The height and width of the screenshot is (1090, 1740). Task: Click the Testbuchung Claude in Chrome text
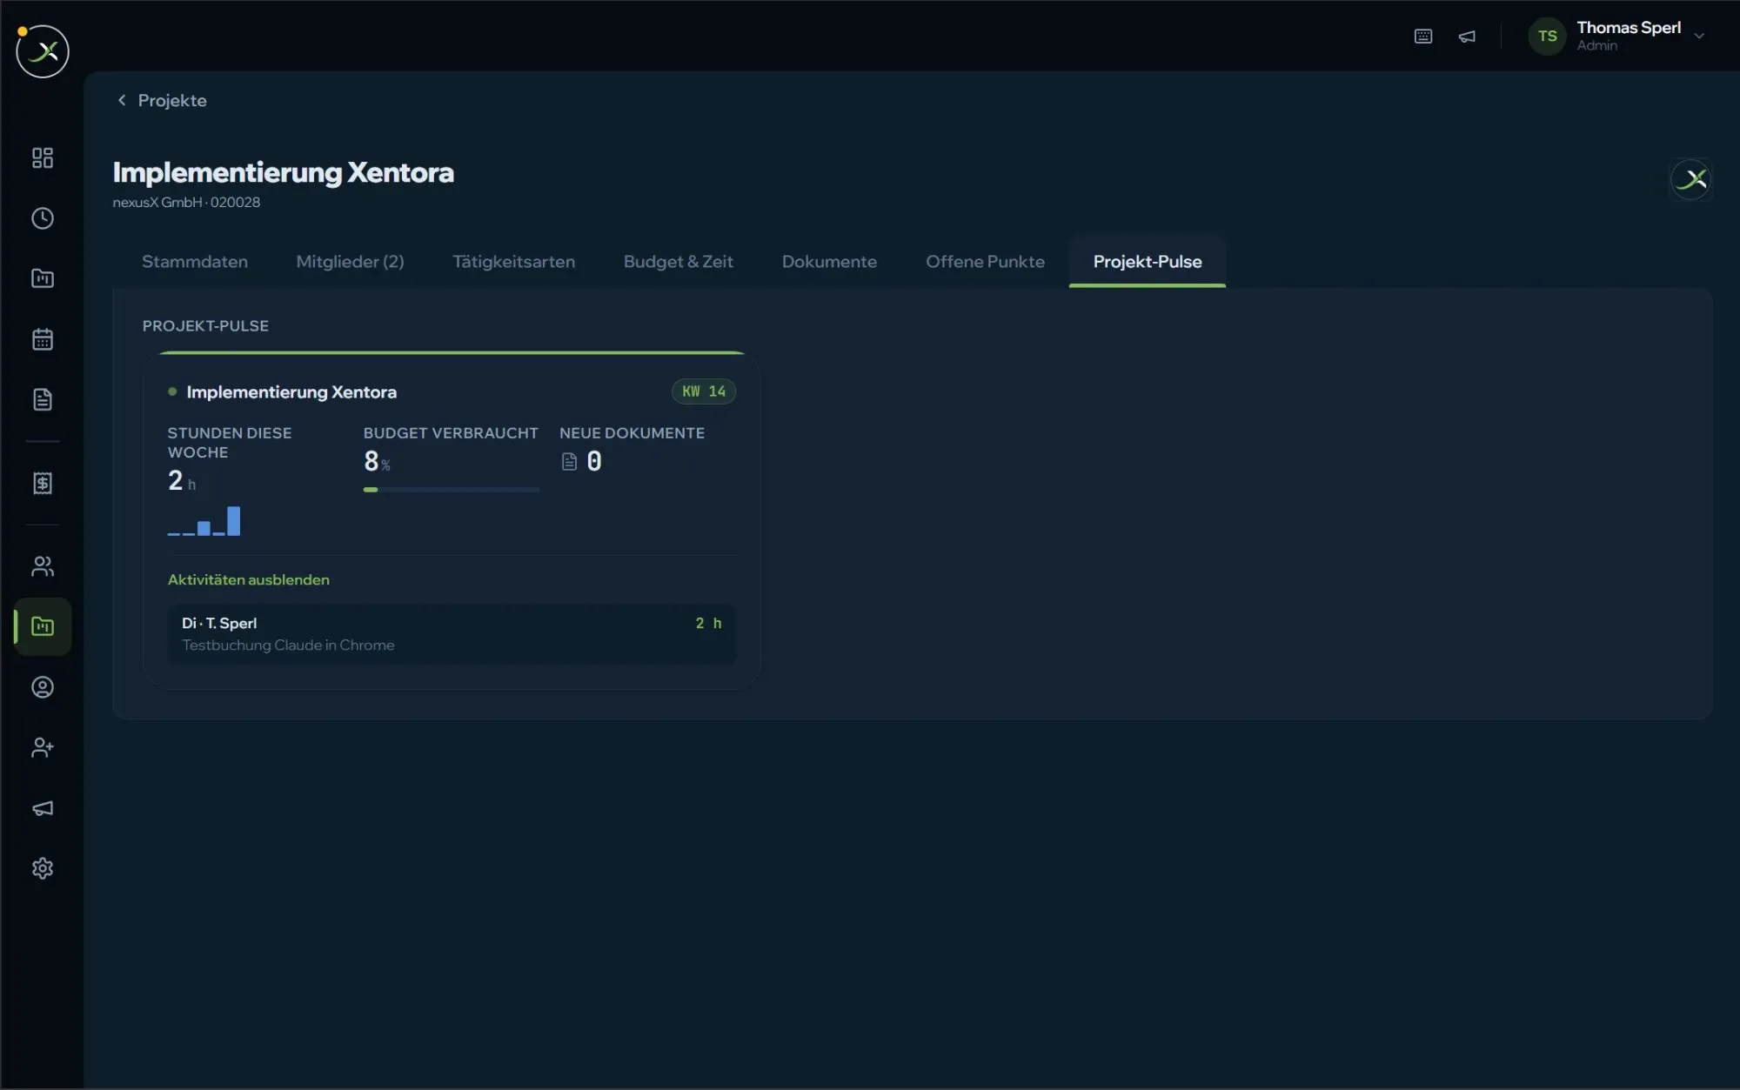pyautogui.click(x=288, y=645)
